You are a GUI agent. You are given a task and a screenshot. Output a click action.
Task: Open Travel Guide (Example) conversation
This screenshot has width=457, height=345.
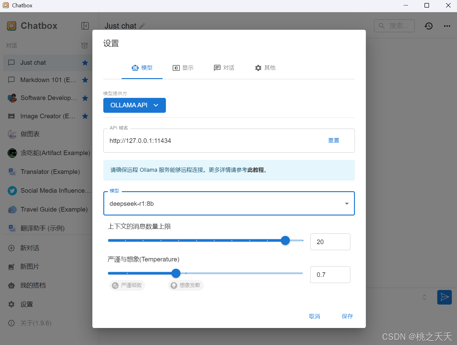coord(48,209)
